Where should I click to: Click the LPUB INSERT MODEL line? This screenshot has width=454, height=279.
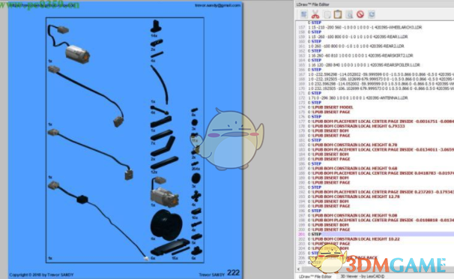[330, 107]
